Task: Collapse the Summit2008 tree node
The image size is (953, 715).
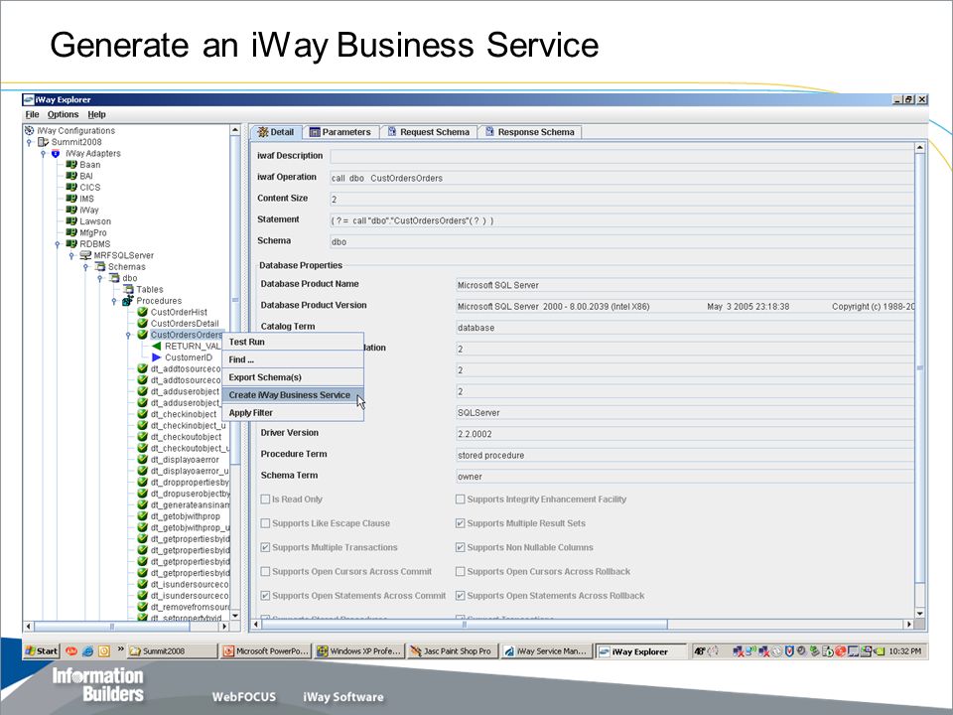Action: (x=29, y=142)
